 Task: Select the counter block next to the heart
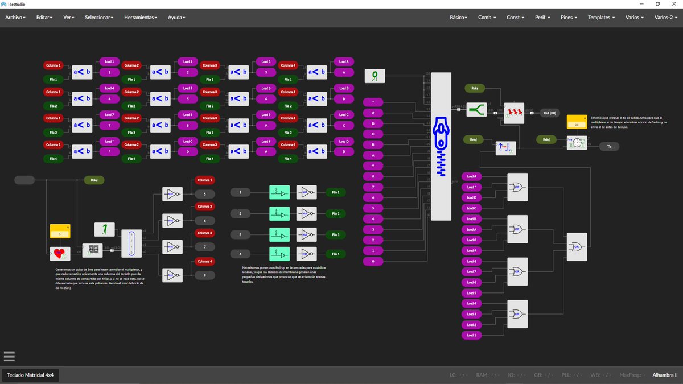(x=92, y=250)
